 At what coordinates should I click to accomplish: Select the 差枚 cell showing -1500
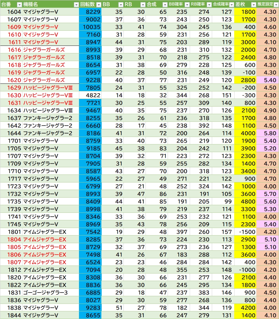point(245,232)
